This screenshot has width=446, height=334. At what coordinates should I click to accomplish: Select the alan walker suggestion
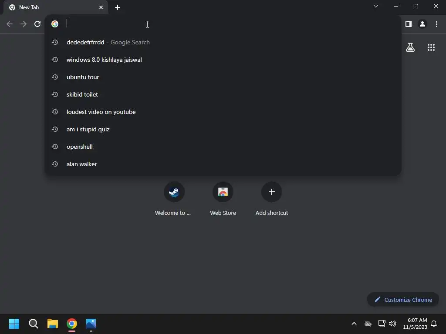[223, 164]
